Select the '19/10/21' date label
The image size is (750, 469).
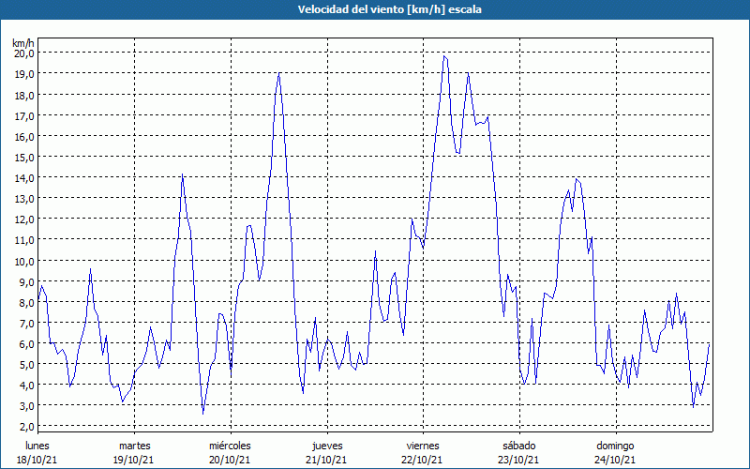[x=133, y=460]
